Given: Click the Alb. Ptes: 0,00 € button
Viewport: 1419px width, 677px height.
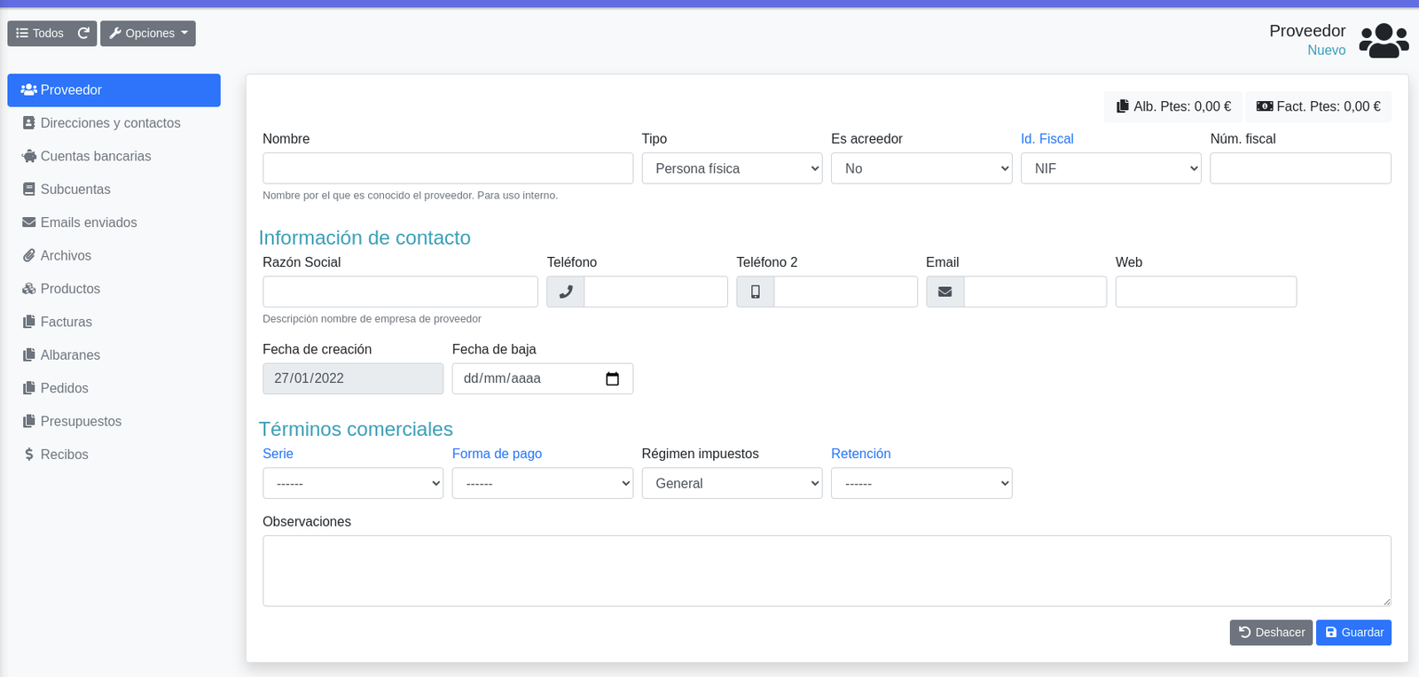Looking at the screenshot, I should (1173, 106).
